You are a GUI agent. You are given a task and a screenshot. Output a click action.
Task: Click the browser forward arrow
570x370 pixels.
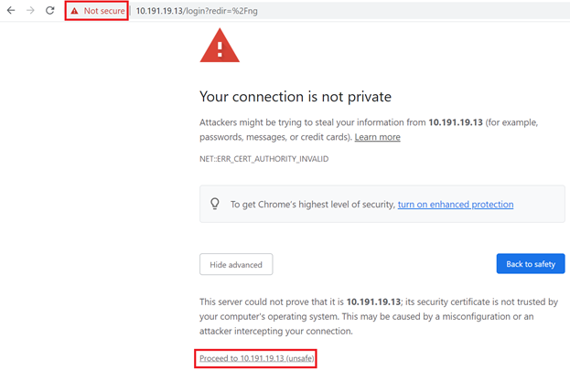point(30,11)
